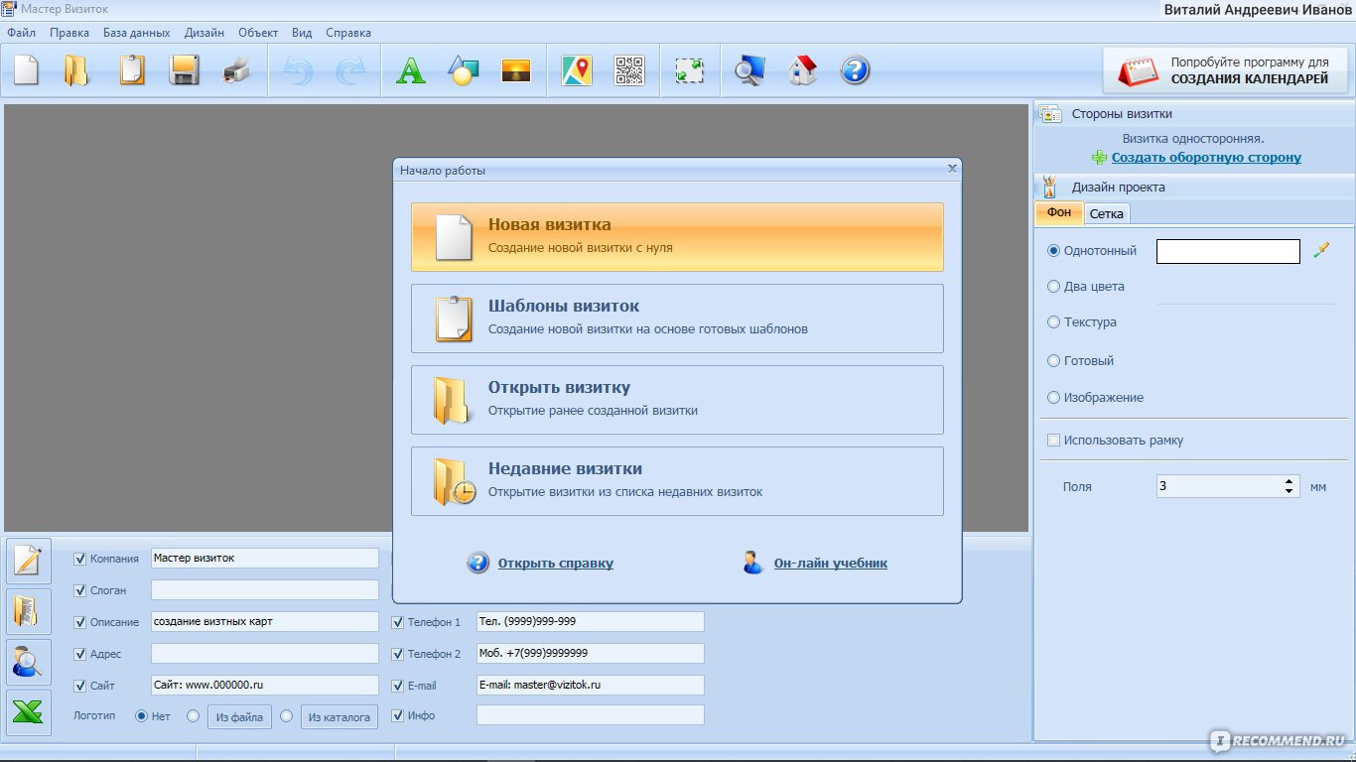Click the person search icon in left sidebar

(29, 662)
